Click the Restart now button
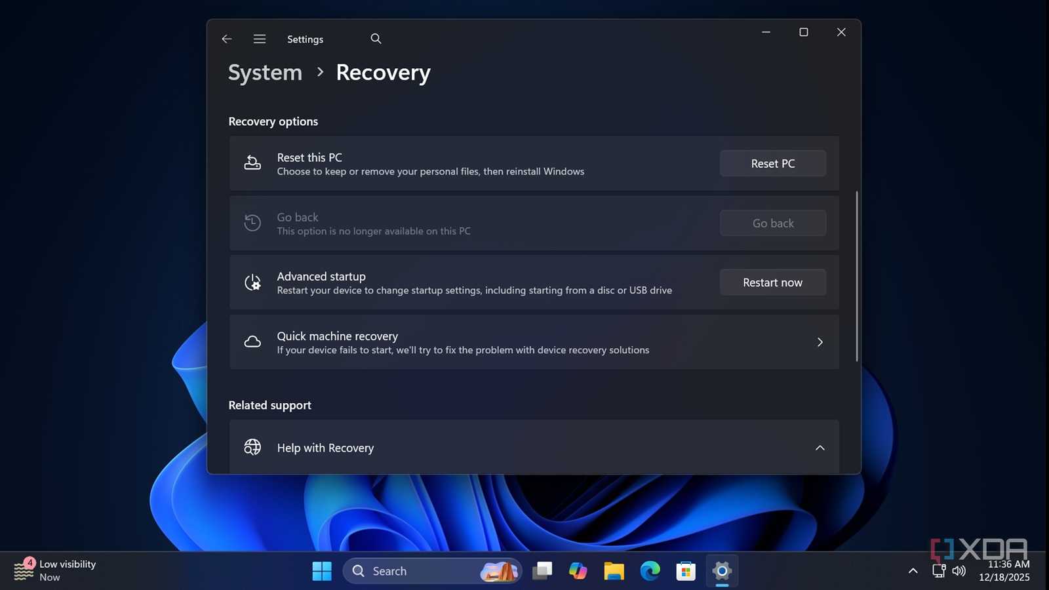The width and height of the screenshot is (1049, 590). click(x=772, y=283)
